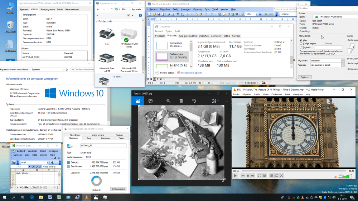
Task: Click Word's Format Painter brush icon
Action: click(x=201, y=14)
